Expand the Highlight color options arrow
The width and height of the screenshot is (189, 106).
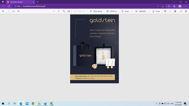[149, 11]
